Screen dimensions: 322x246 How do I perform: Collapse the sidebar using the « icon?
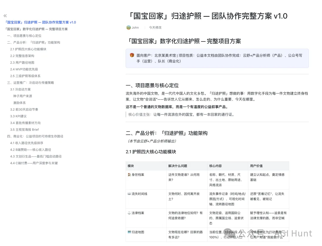pos(5,16)
